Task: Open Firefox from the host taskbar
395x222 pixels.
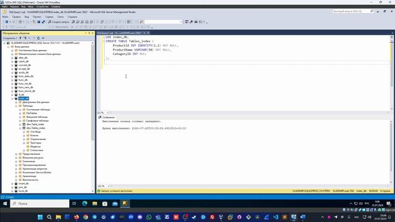Action: (77, 217)
